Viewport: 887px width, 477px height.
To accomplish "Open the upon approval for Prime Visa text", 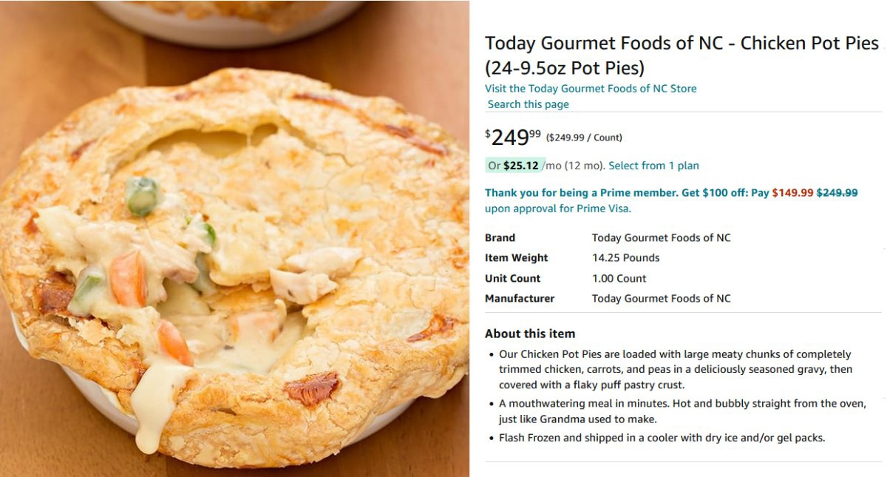I will click(x=557, y=209).
